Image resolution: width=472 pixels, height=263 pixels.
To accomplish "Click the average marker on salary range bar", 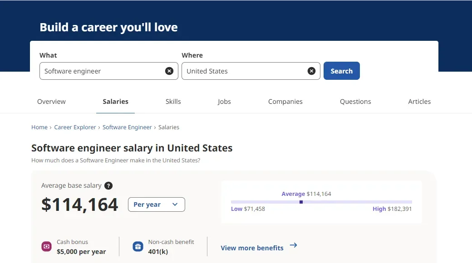I will pyautogui.click(x=301, y=202).
